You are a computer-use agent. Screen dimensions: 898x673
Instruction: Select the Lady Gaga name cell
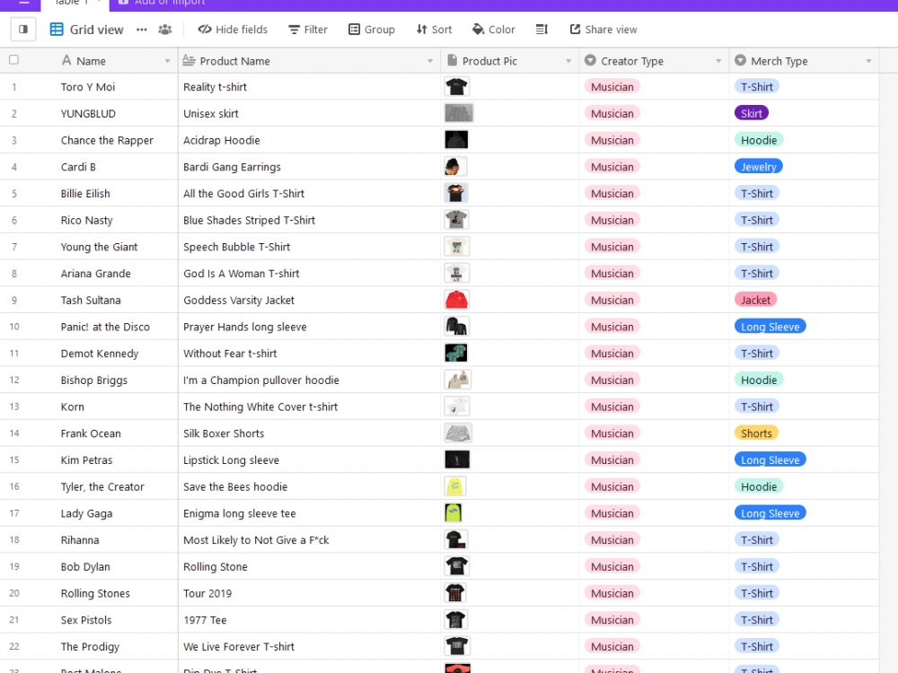[x=89, y=513]
